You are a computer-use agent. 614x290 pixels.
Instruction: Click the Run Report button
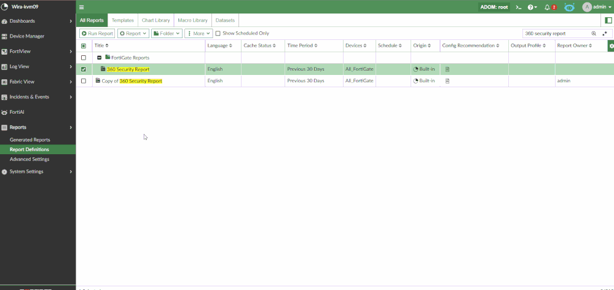tap(97, 34)
